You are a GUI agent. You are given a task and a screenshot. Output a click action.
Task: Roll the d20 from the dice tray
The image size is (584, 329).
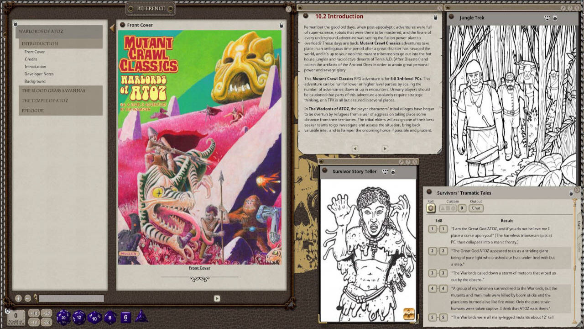click(63, 318)
